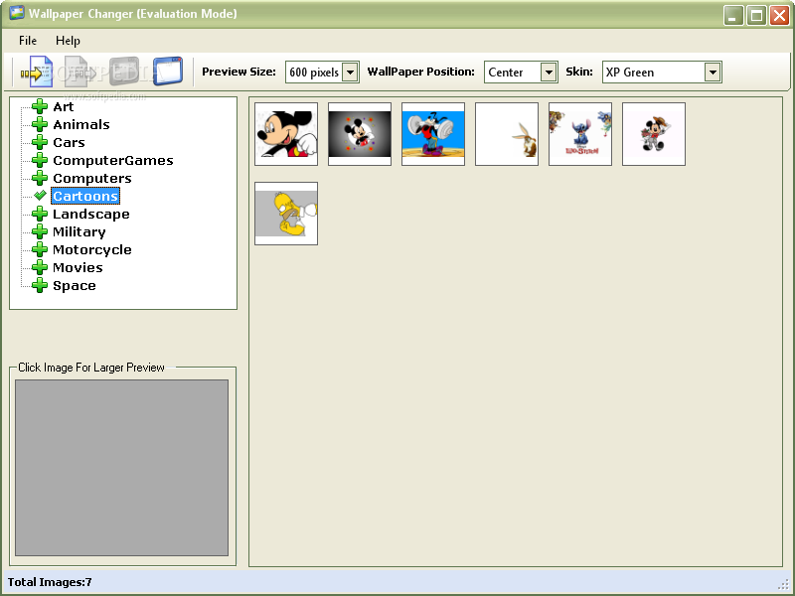Open the Help menu

[x=68, y=41]
